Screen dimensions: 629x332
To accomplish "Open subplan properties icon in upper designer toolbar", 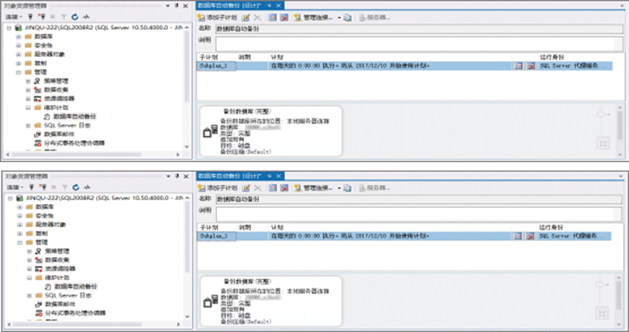I will pyautogui.click(x=246, y=17).
